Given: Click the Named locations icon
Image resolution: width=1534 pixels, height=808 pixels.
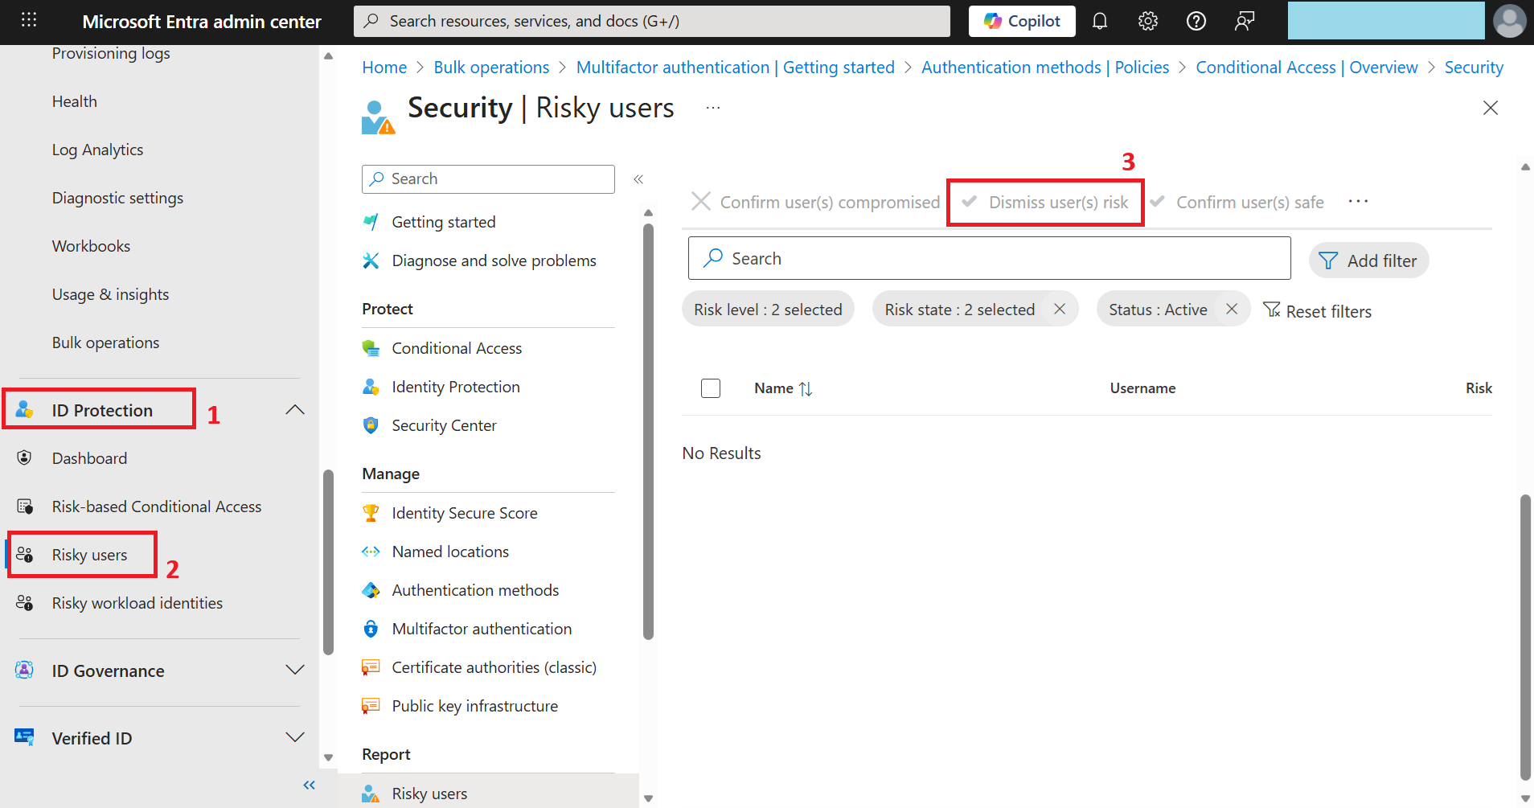Looking at the screenshot, I should coord(371,552).
